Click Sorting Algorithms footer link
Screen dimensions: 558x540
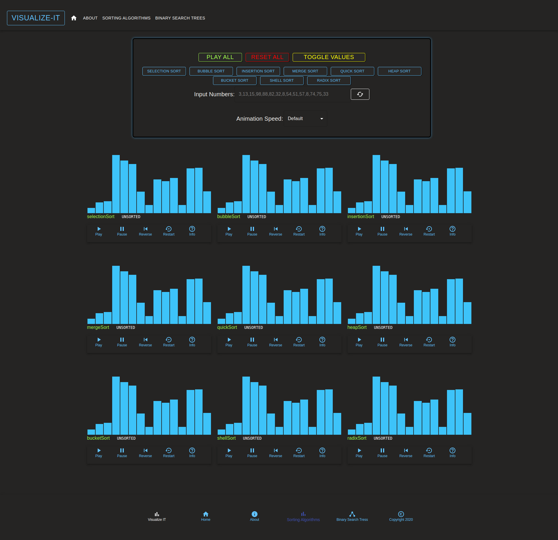(x=303, y=516)
